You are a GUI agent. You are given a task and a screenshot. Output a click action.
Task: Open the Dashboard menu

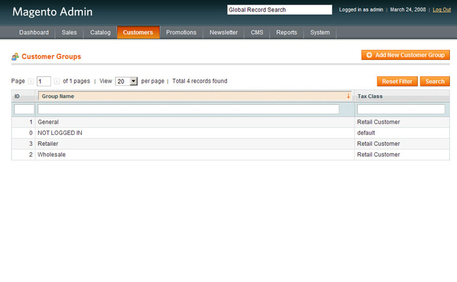click(34, 32)
